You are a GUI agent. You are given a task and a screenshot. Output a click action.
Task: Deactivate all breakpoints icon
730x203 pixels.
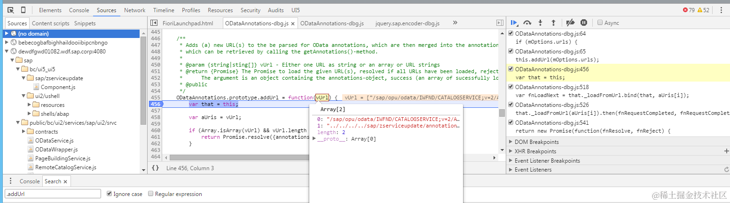pyautogui.click(x=570, y=23)
